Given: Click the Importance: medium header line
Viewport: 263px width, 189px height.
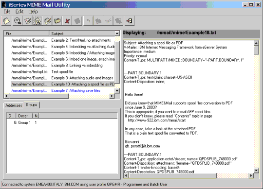Looking at the screenshot, I should 140,52.
